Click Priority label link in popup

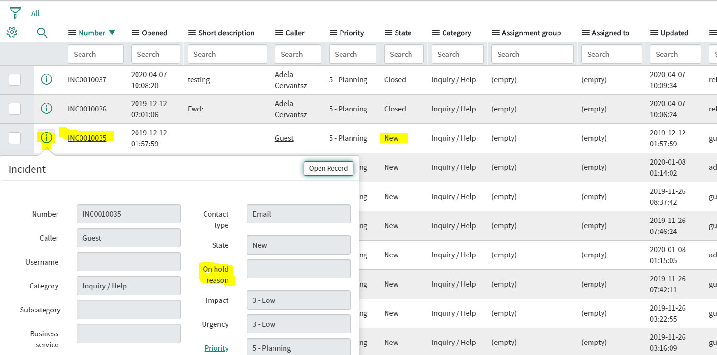pyautogui.click(x=216, y=348)
